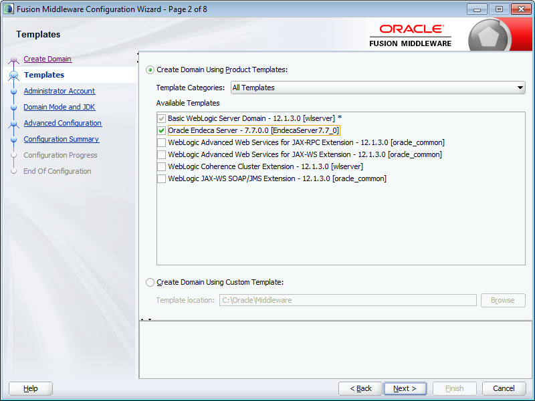Click the message pane splitter arrows
The width and height of the screenshot is (535, 401).
[x=146, y=319]
